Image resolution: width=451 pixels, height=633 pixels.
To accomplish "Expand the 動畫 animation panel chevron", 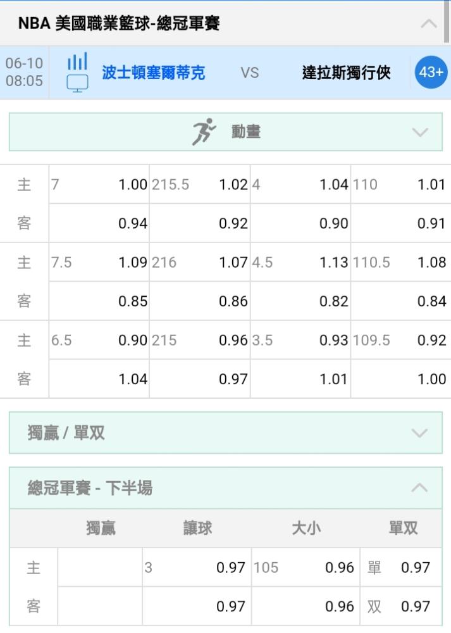I will pos(420,132).
